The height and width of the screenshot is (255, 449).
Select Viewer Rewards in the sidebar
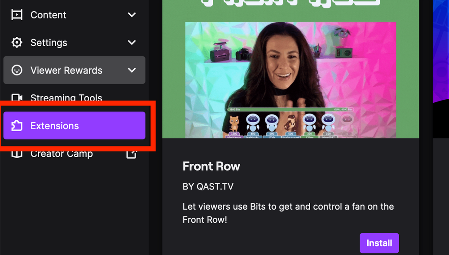tap(74, 70)
